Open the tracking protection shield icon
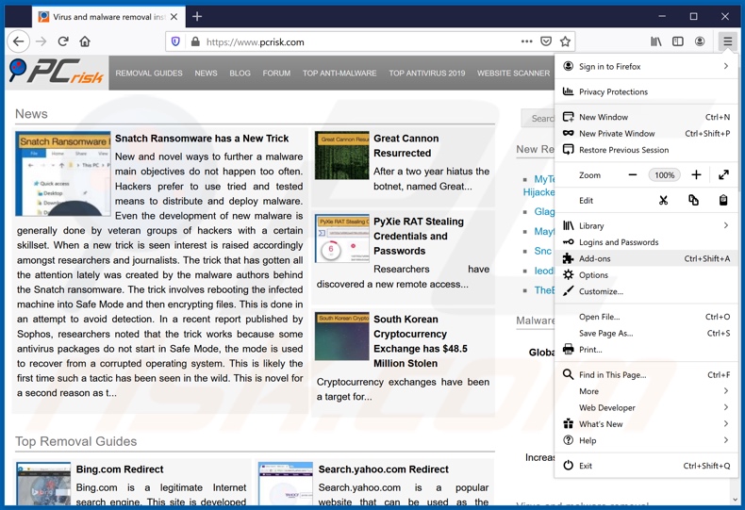Screen dimensions: 745x510 click(174, 41)
